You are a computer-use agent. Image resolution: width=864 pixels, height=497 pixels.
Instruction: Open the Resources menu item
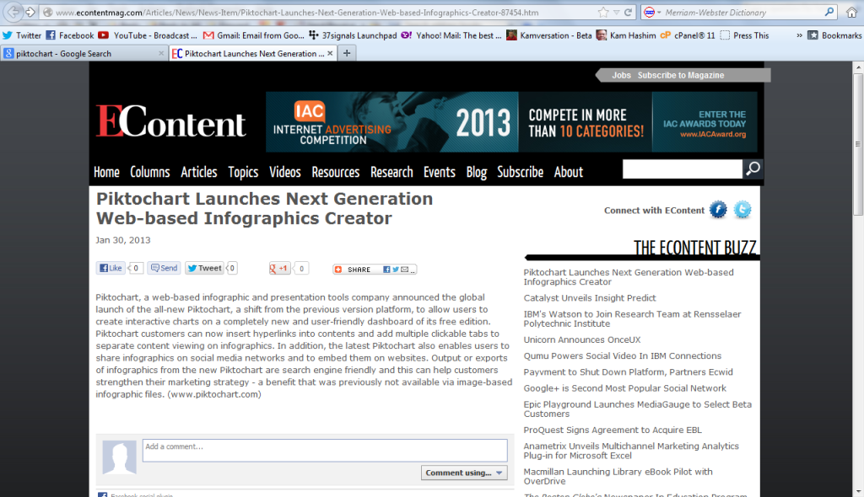[x=336, y=172]
